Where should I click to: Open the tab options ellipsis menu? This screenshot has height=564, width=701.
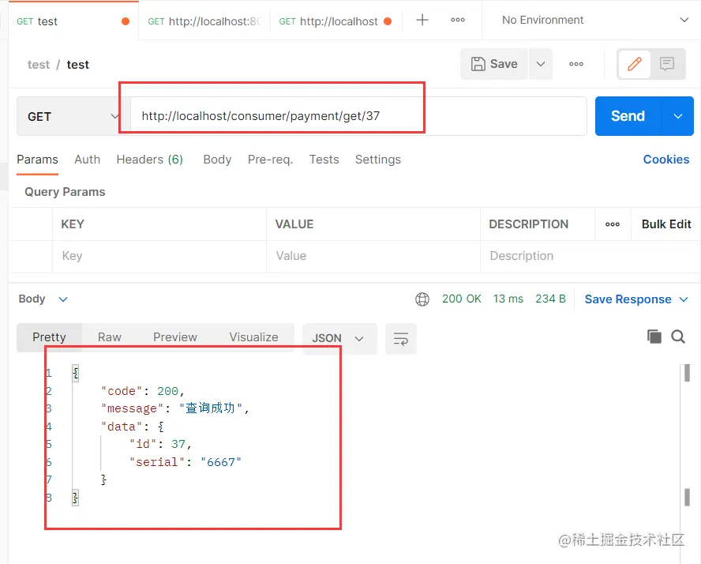(x=457, y=20)
